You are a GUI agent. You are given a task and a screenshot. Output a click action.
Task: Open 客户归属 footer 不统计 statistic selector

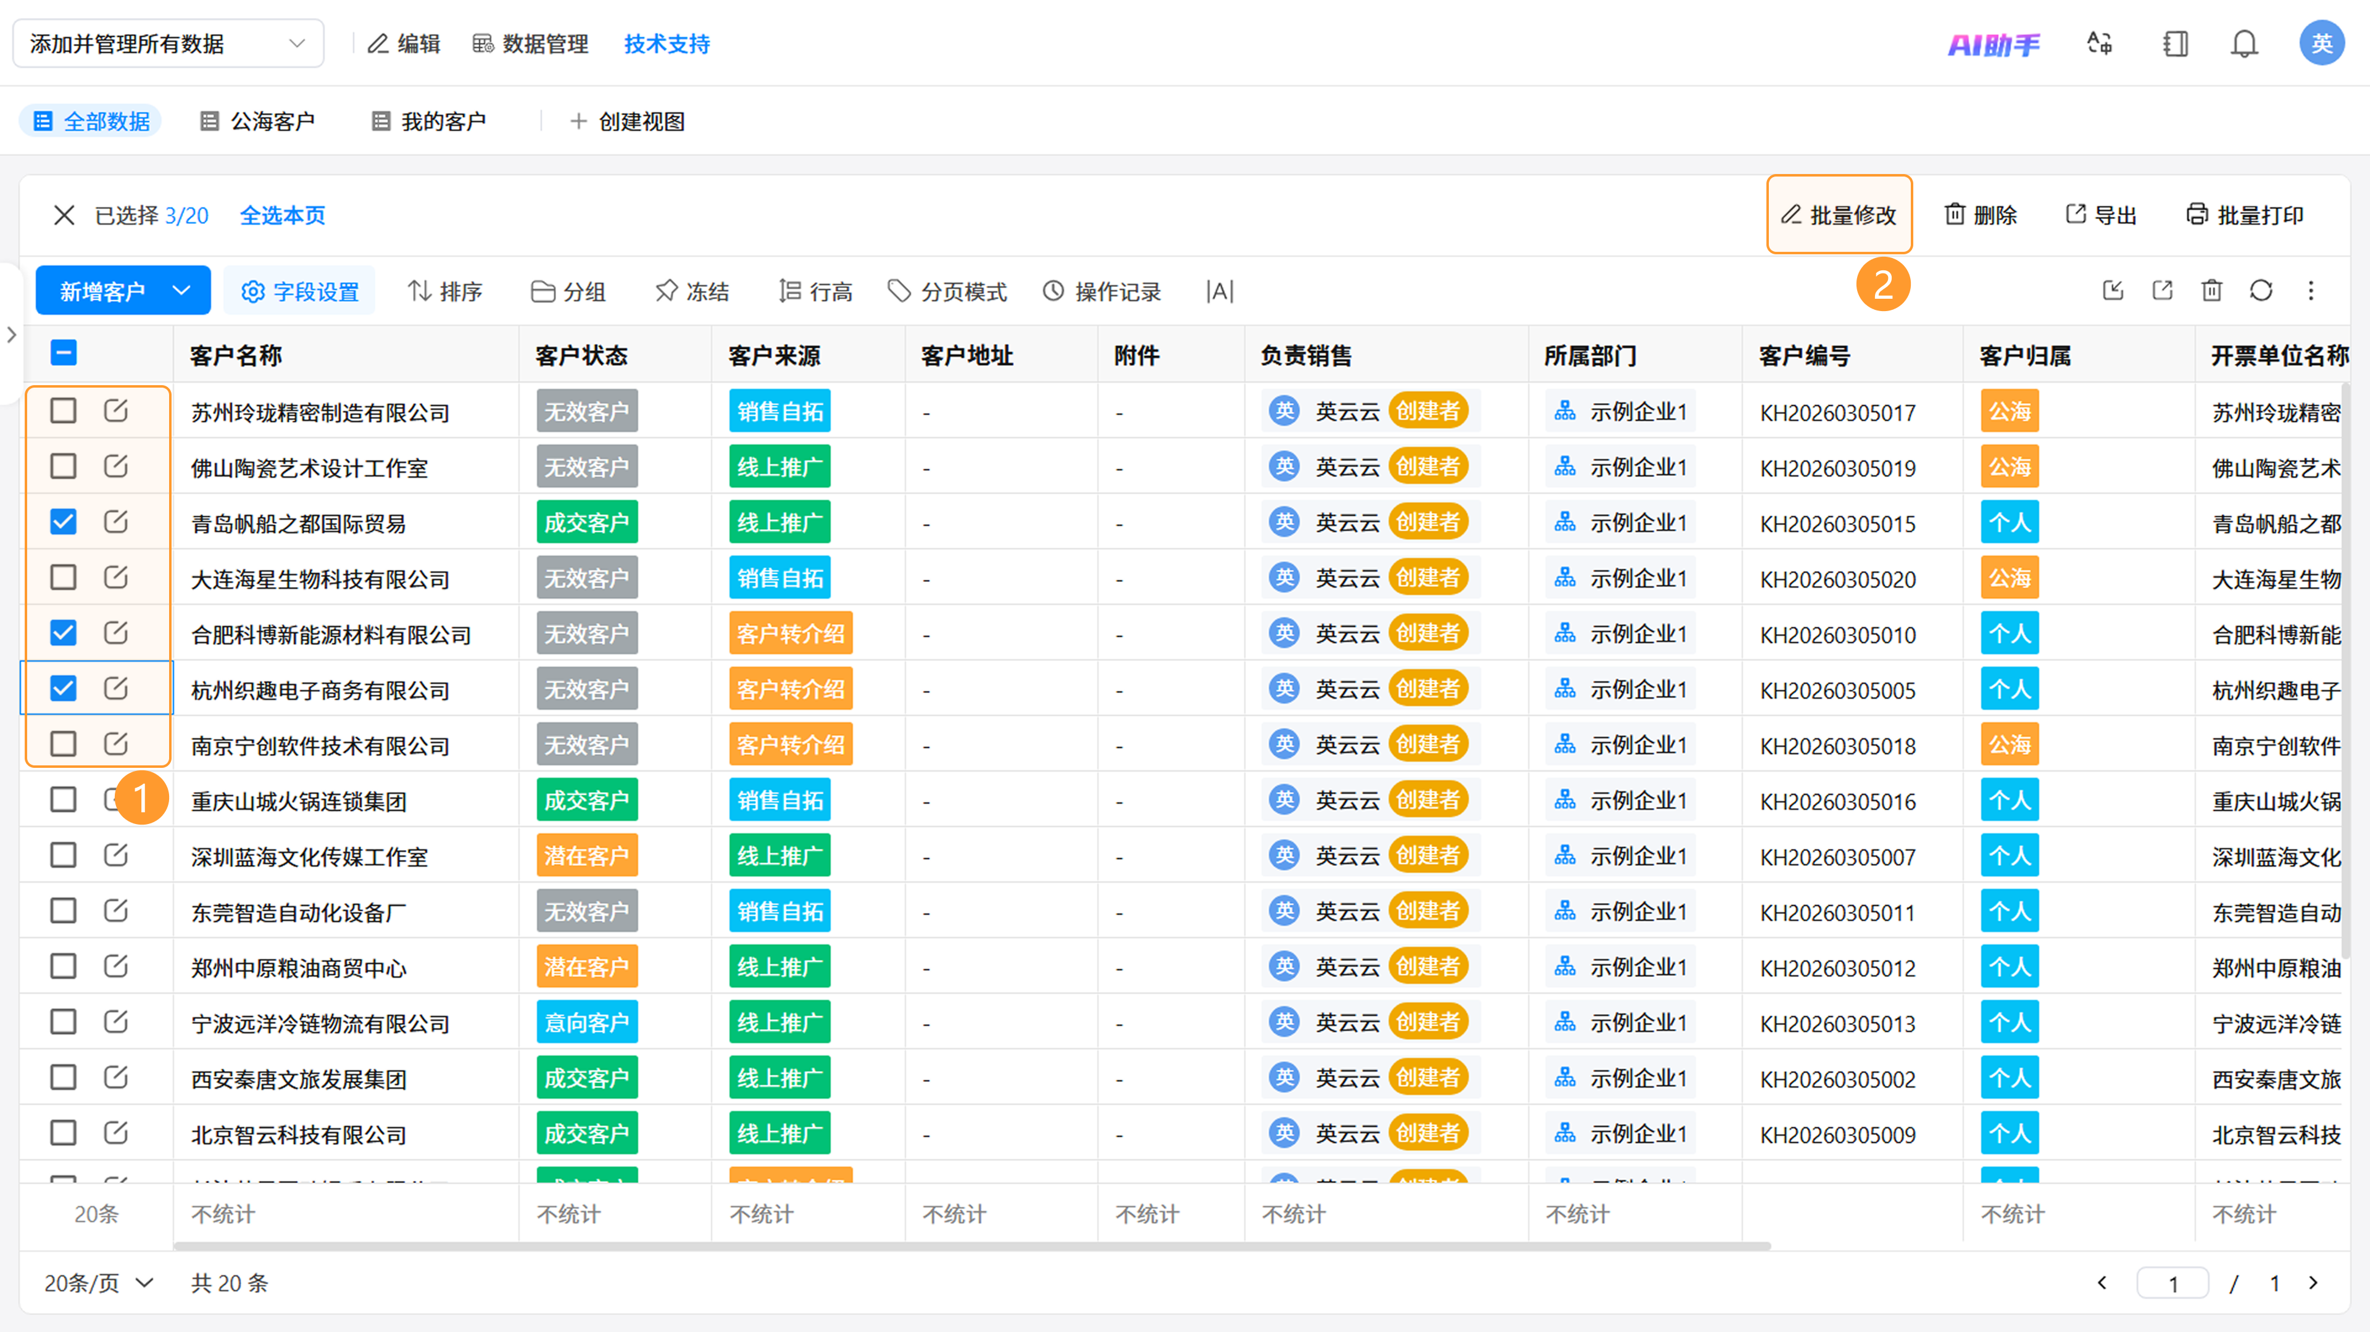tap(2013, 1214)
